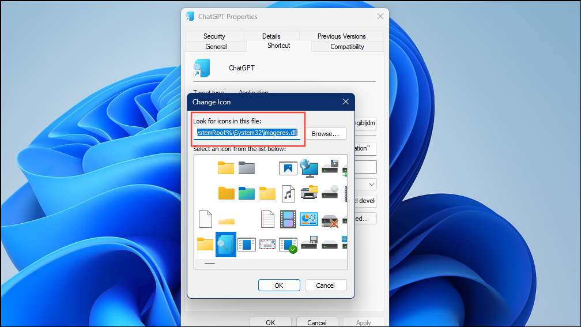
Task: Select the Shortcut tab
Action: (278, 46)
